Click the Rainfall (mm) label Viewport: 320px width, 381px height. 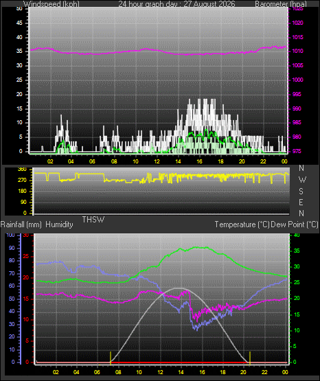[x=21, y=224]
